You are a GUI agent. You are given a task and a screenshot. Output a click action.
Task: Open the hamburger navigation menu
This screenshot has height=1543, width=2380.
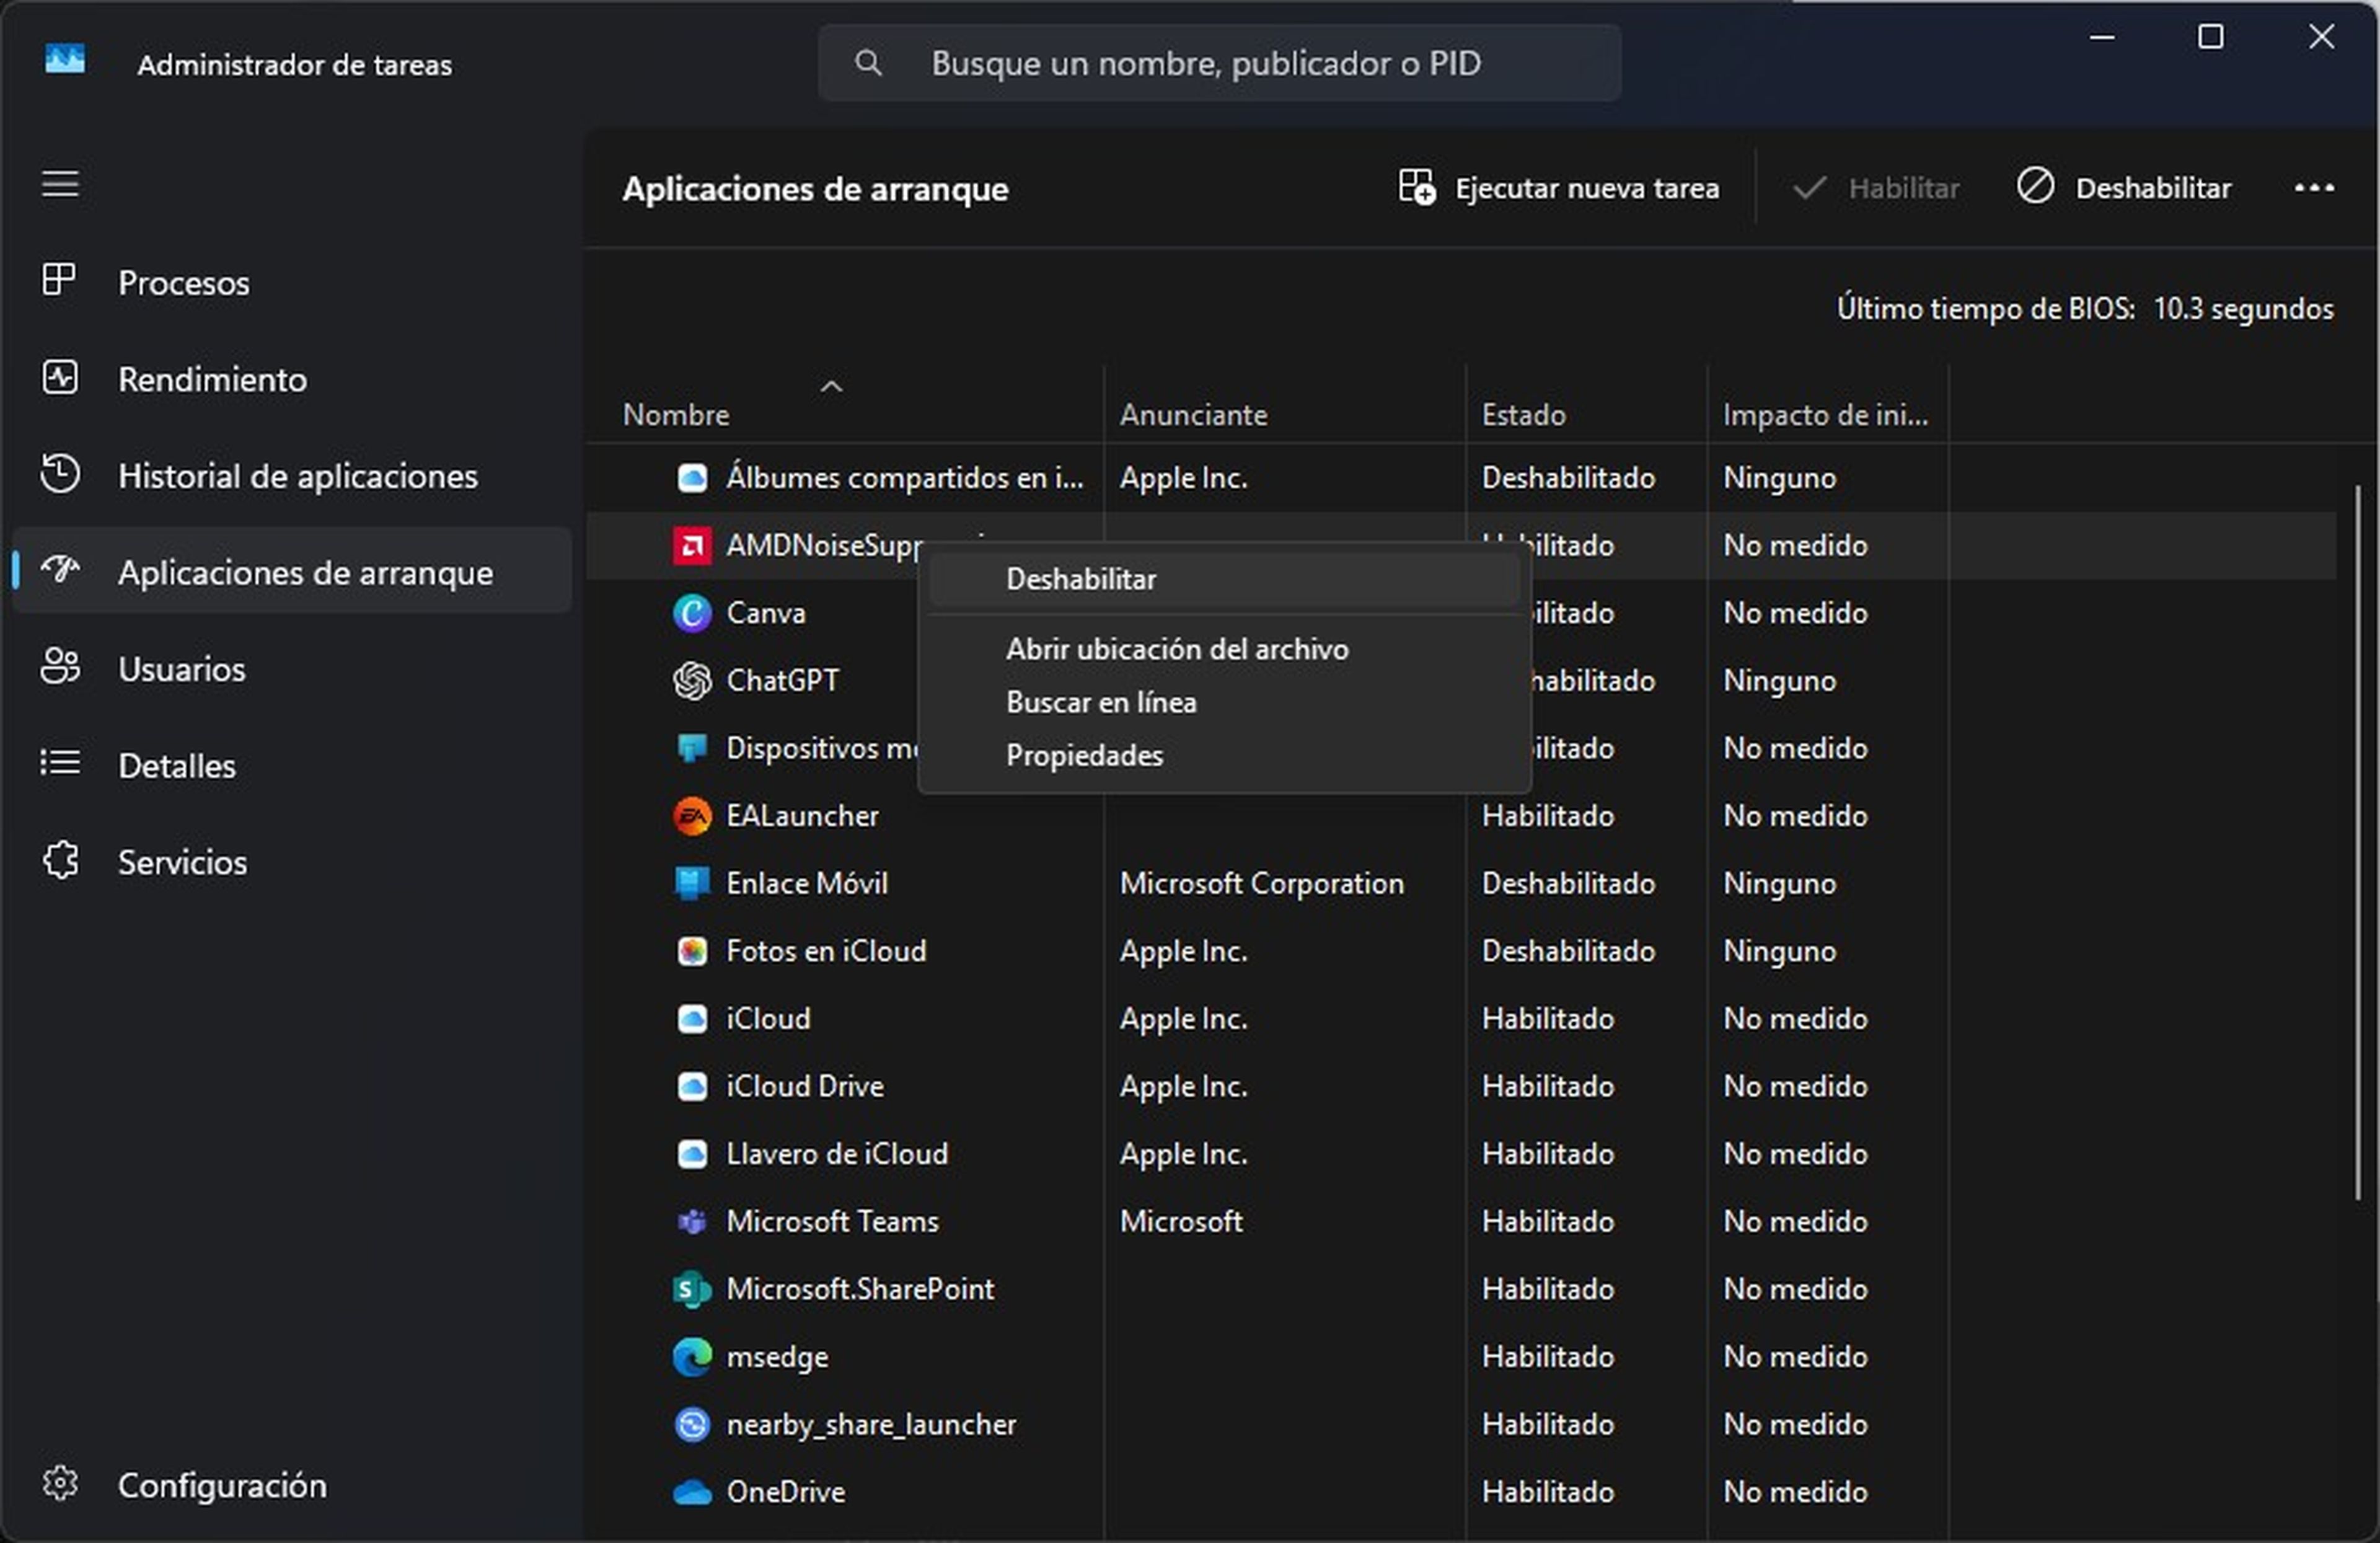tap(60, 185)
